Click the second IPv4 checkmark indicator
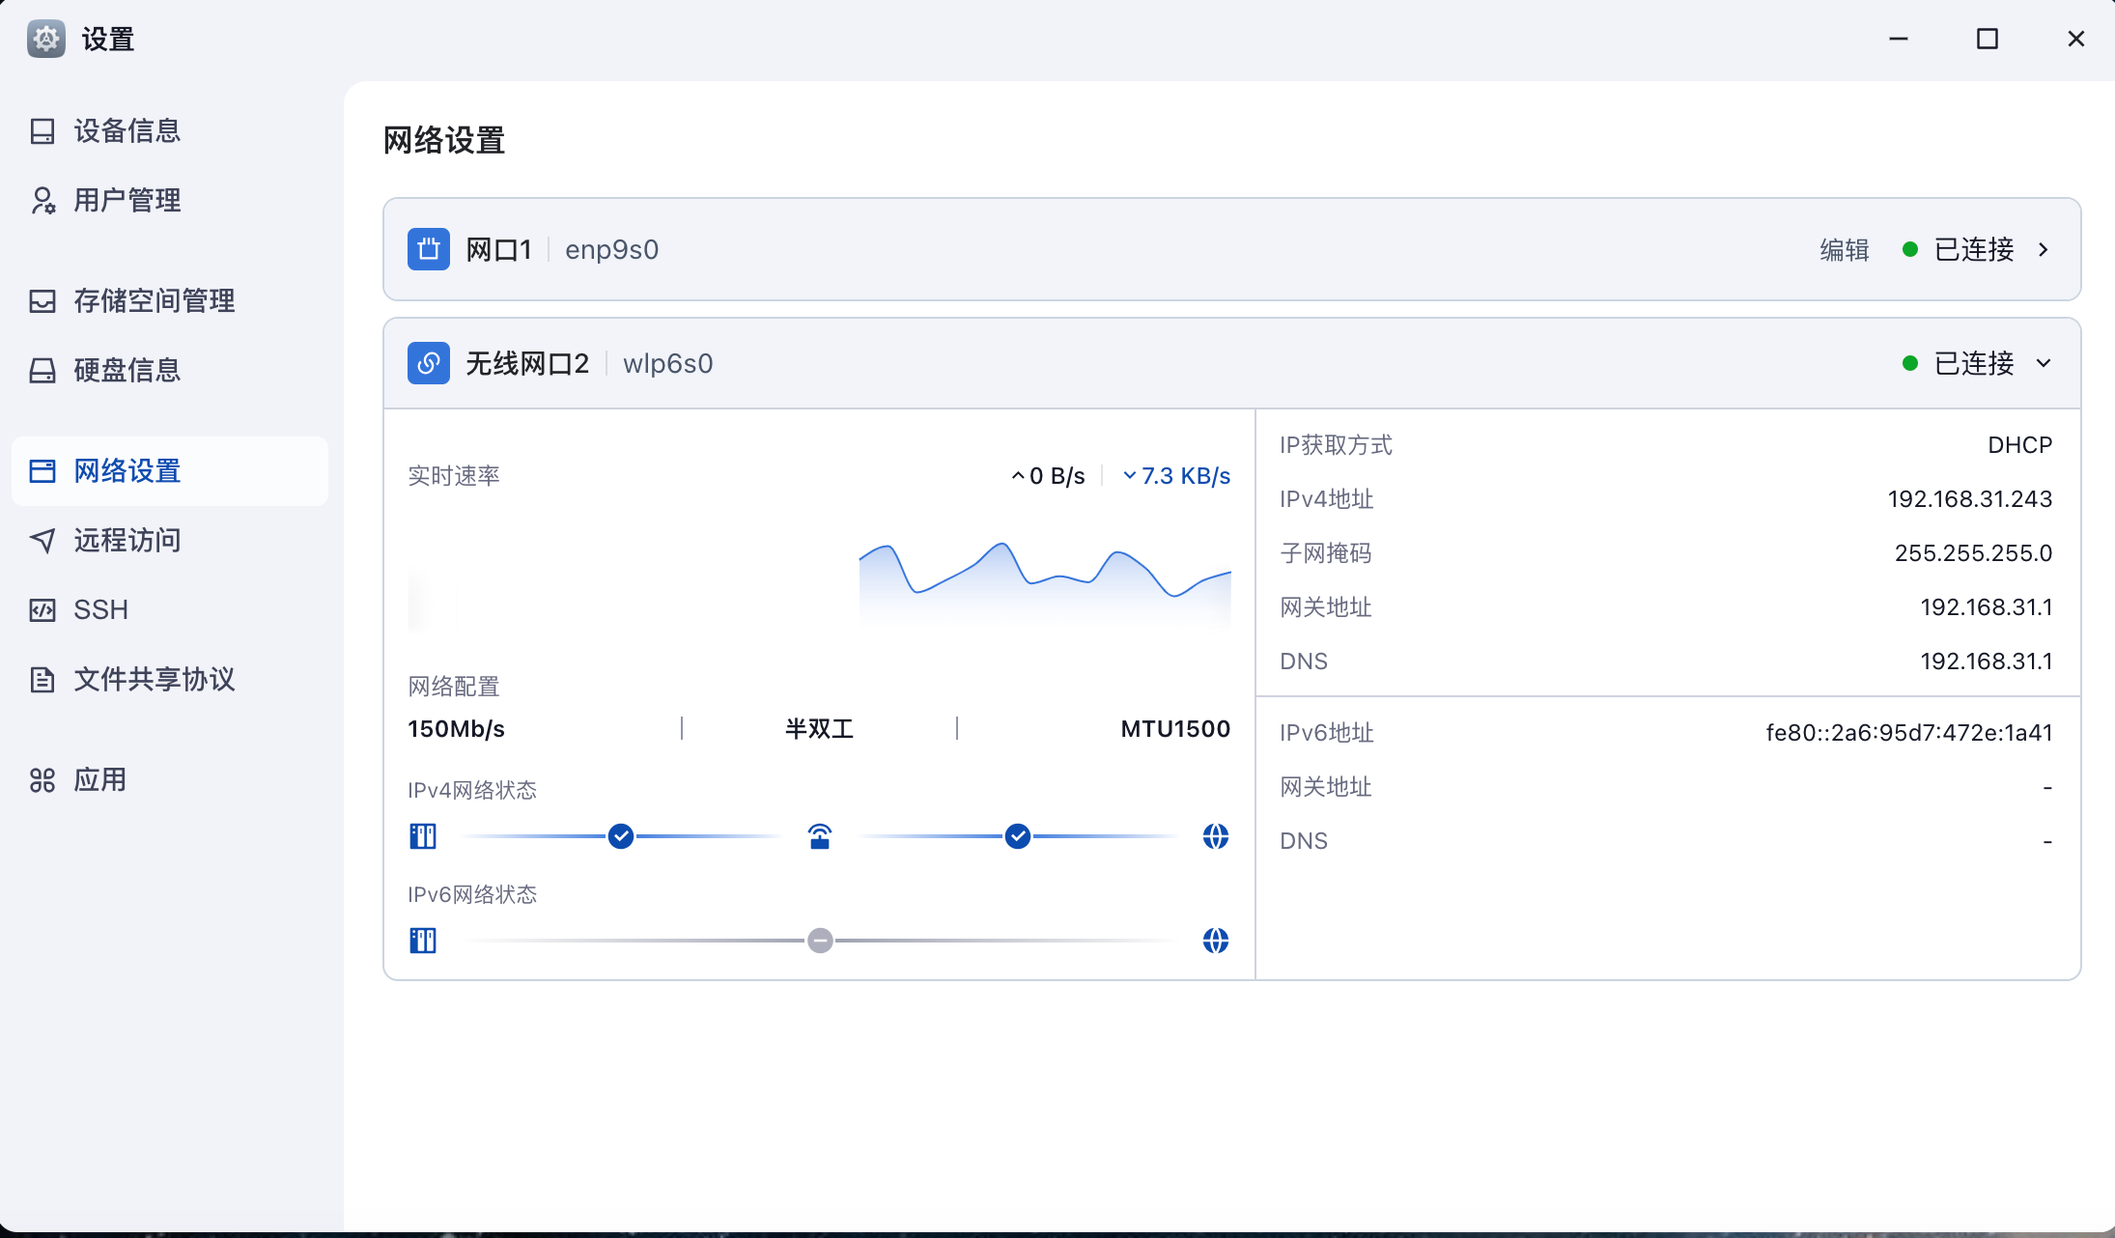Viewport: 2115px width, 1238px height. [1018, 836]
